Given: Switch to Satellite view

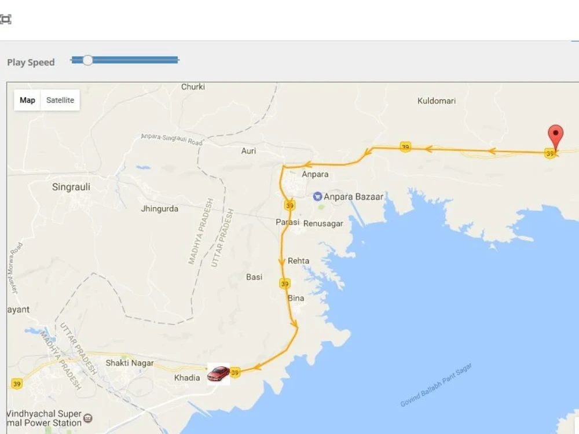Looking at the screenshot, I should pyautogui.click(x=60, y=100).
